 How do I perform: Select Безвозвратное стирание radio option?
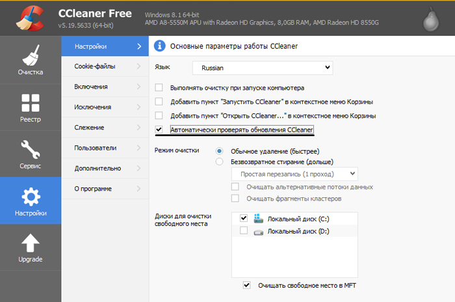[x=220, y=161]
